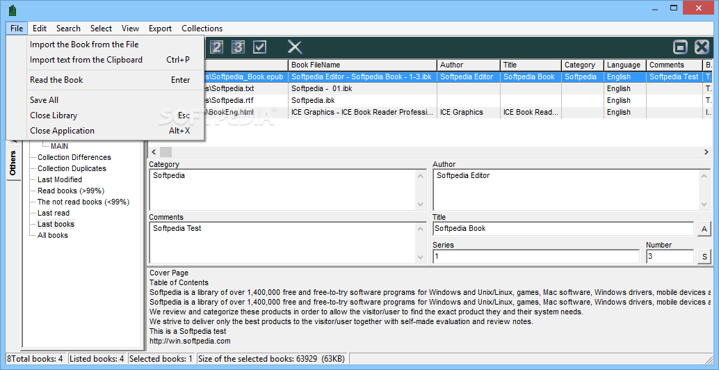Sort by the Book FileName column header
This screenshot has width=719, height=370.
point(362,65)
